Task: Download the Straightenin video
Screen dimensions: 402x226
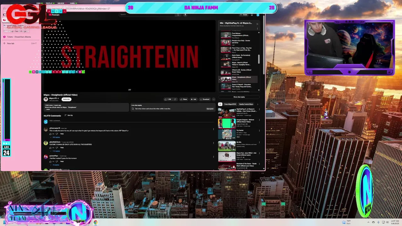Action: click(204, 99)
